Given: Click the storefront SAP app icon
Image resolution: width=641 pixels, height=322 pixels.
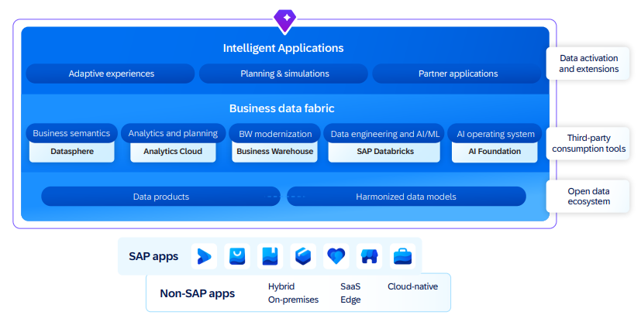Looking at the screenshot, I should (369, 256).
